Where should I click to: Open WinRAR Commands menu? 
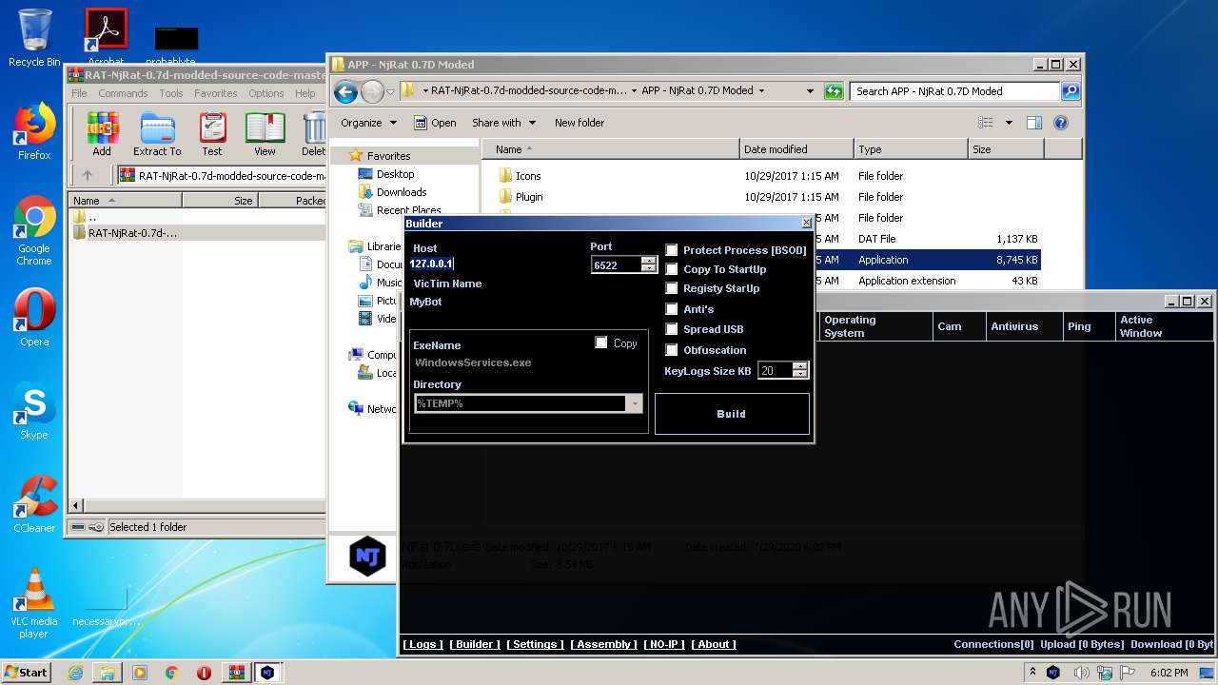pyautogui.click(x=123, y=93)
